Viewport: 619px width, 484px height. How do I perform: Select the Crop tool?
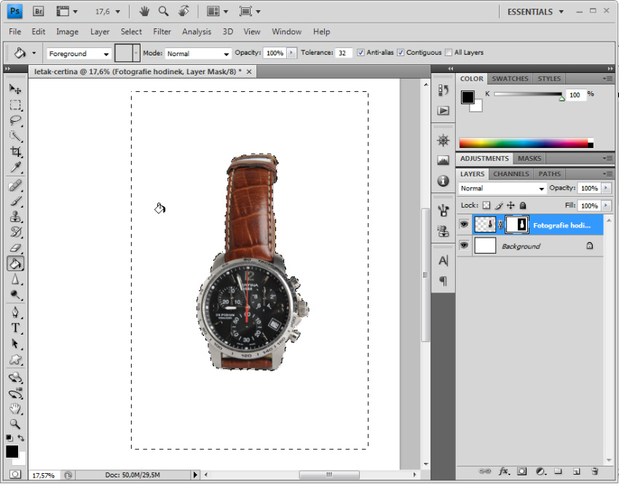pos(15,152)
